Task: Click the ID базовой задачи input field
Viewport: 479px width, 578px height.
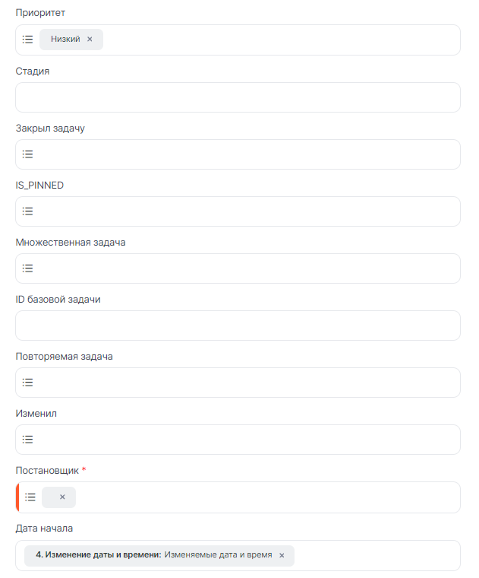Action: point(238,326)
